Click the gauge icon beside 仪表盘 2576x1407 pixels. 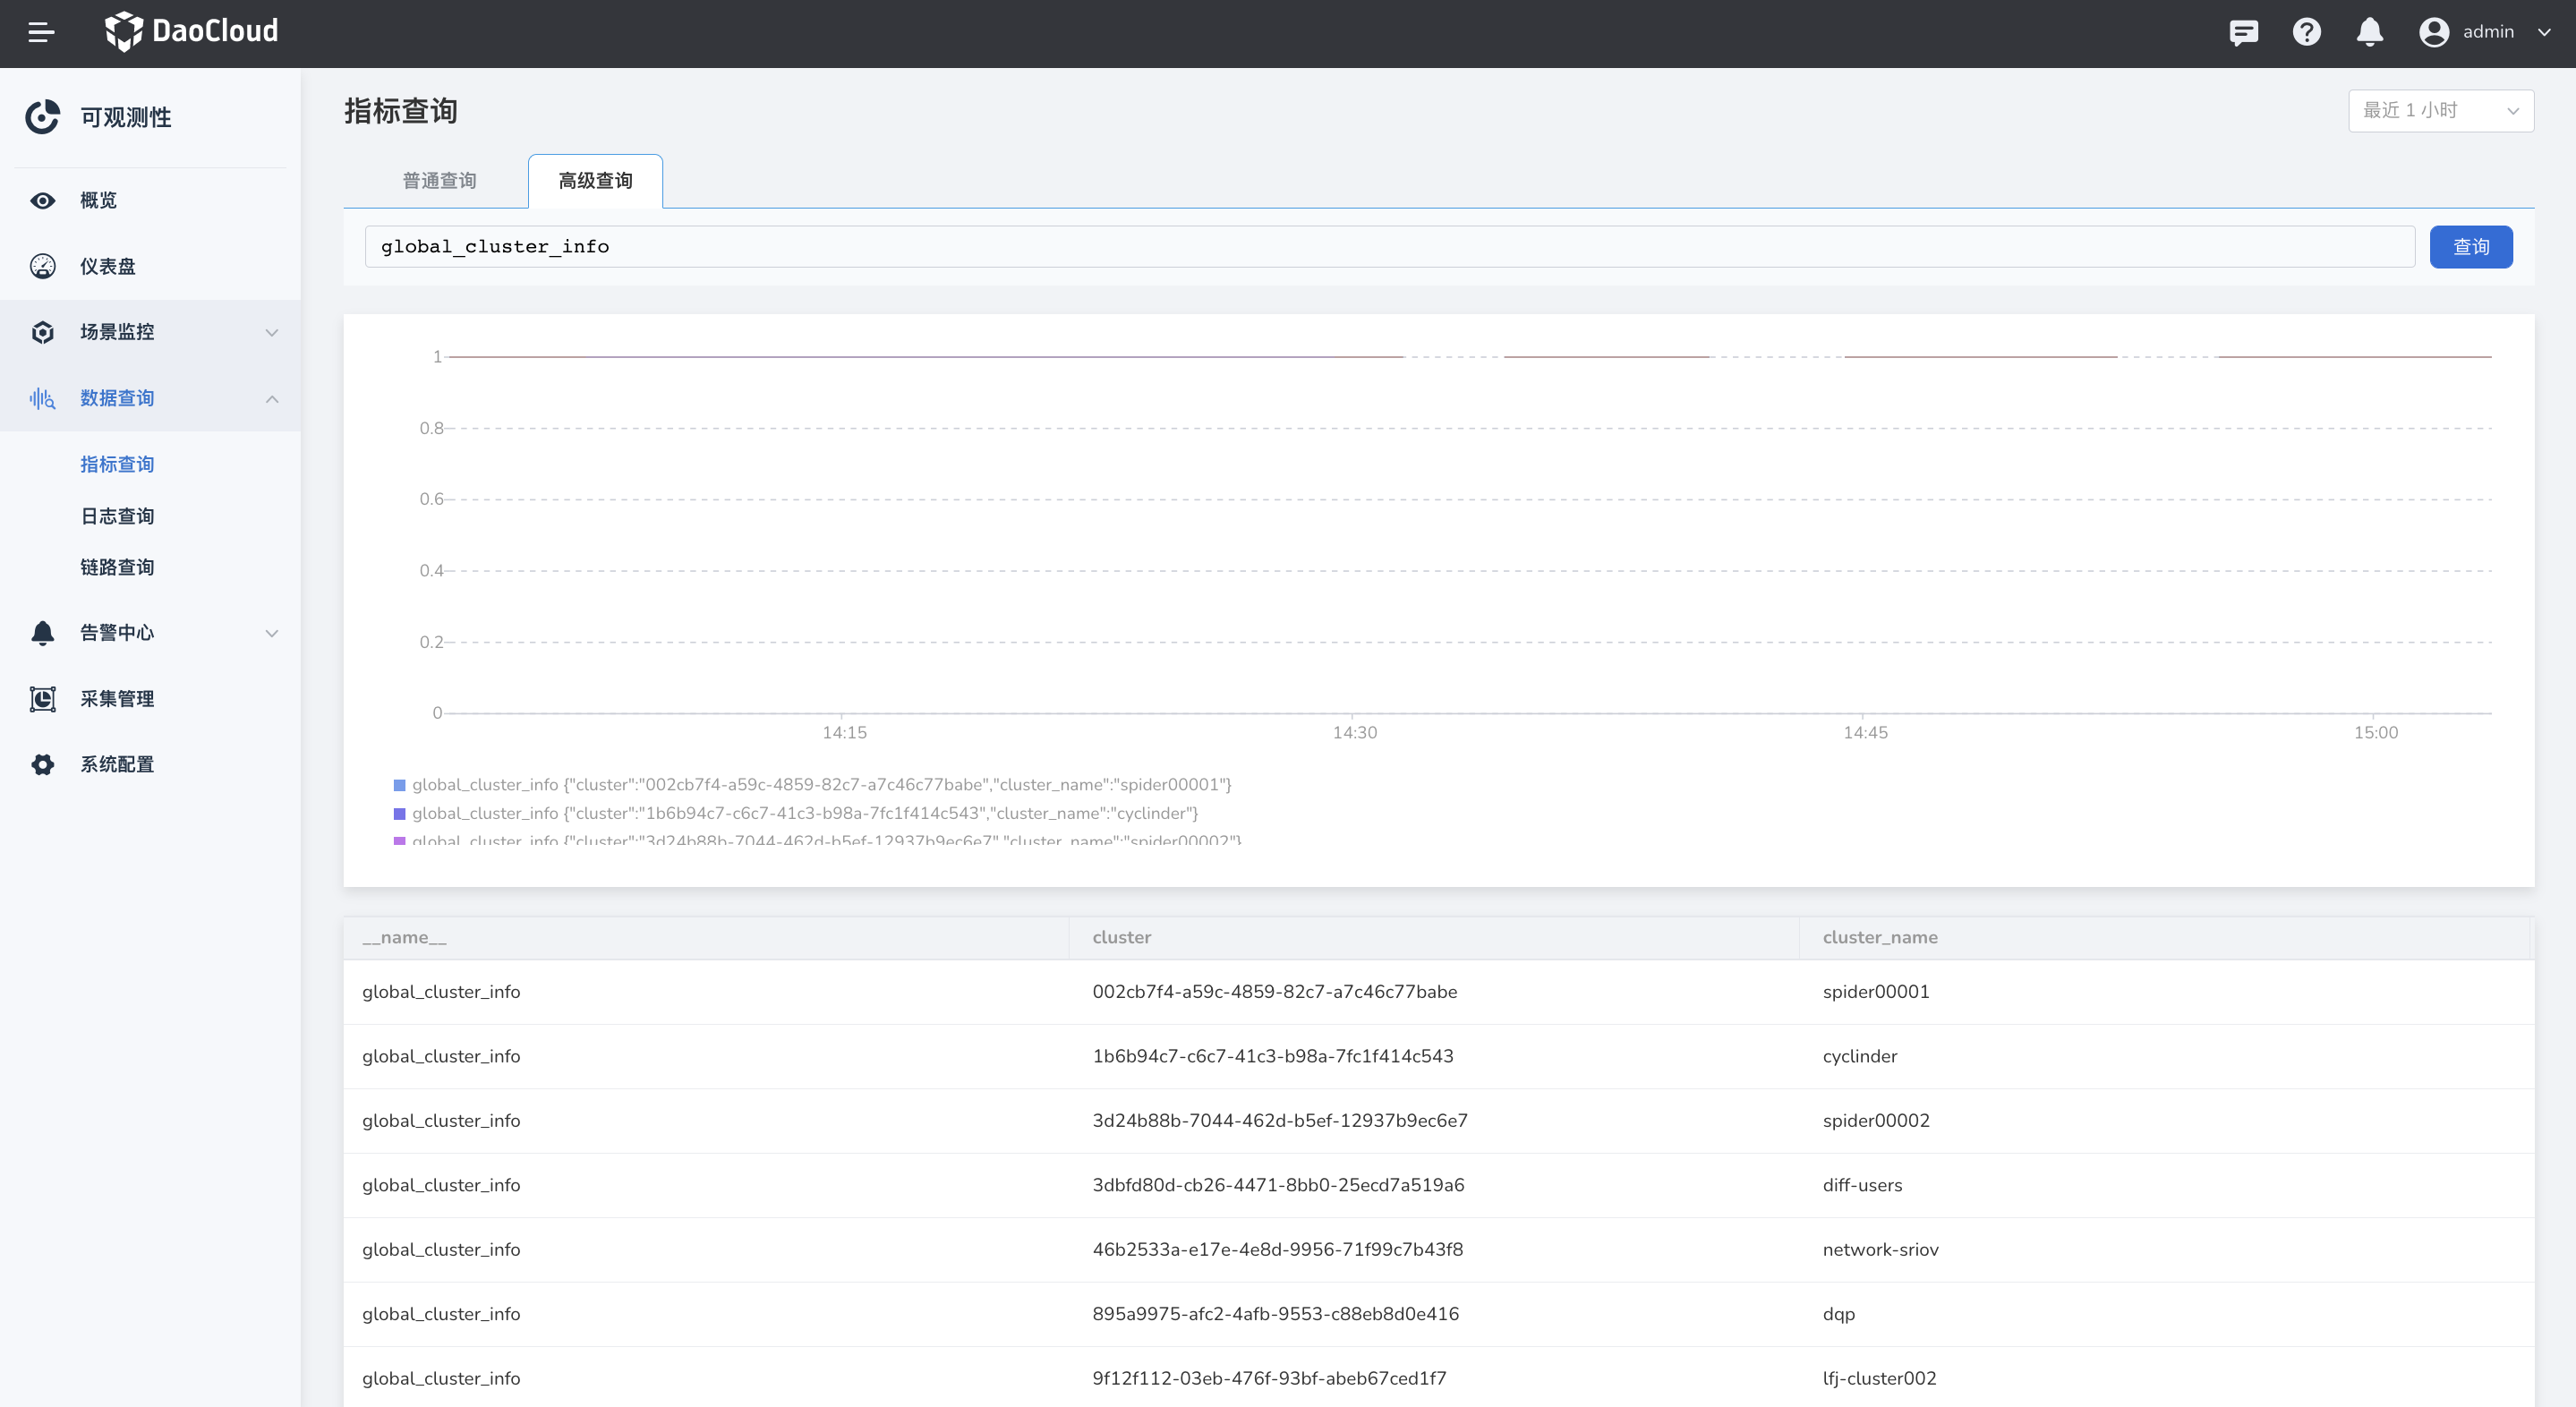click(43, 266)
